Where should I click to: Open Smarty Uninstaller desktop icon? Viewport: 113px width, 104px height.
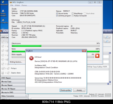[x=3, y=13]
